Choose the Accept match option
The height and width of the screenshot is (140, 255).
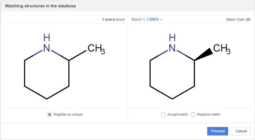click(163, 114)
